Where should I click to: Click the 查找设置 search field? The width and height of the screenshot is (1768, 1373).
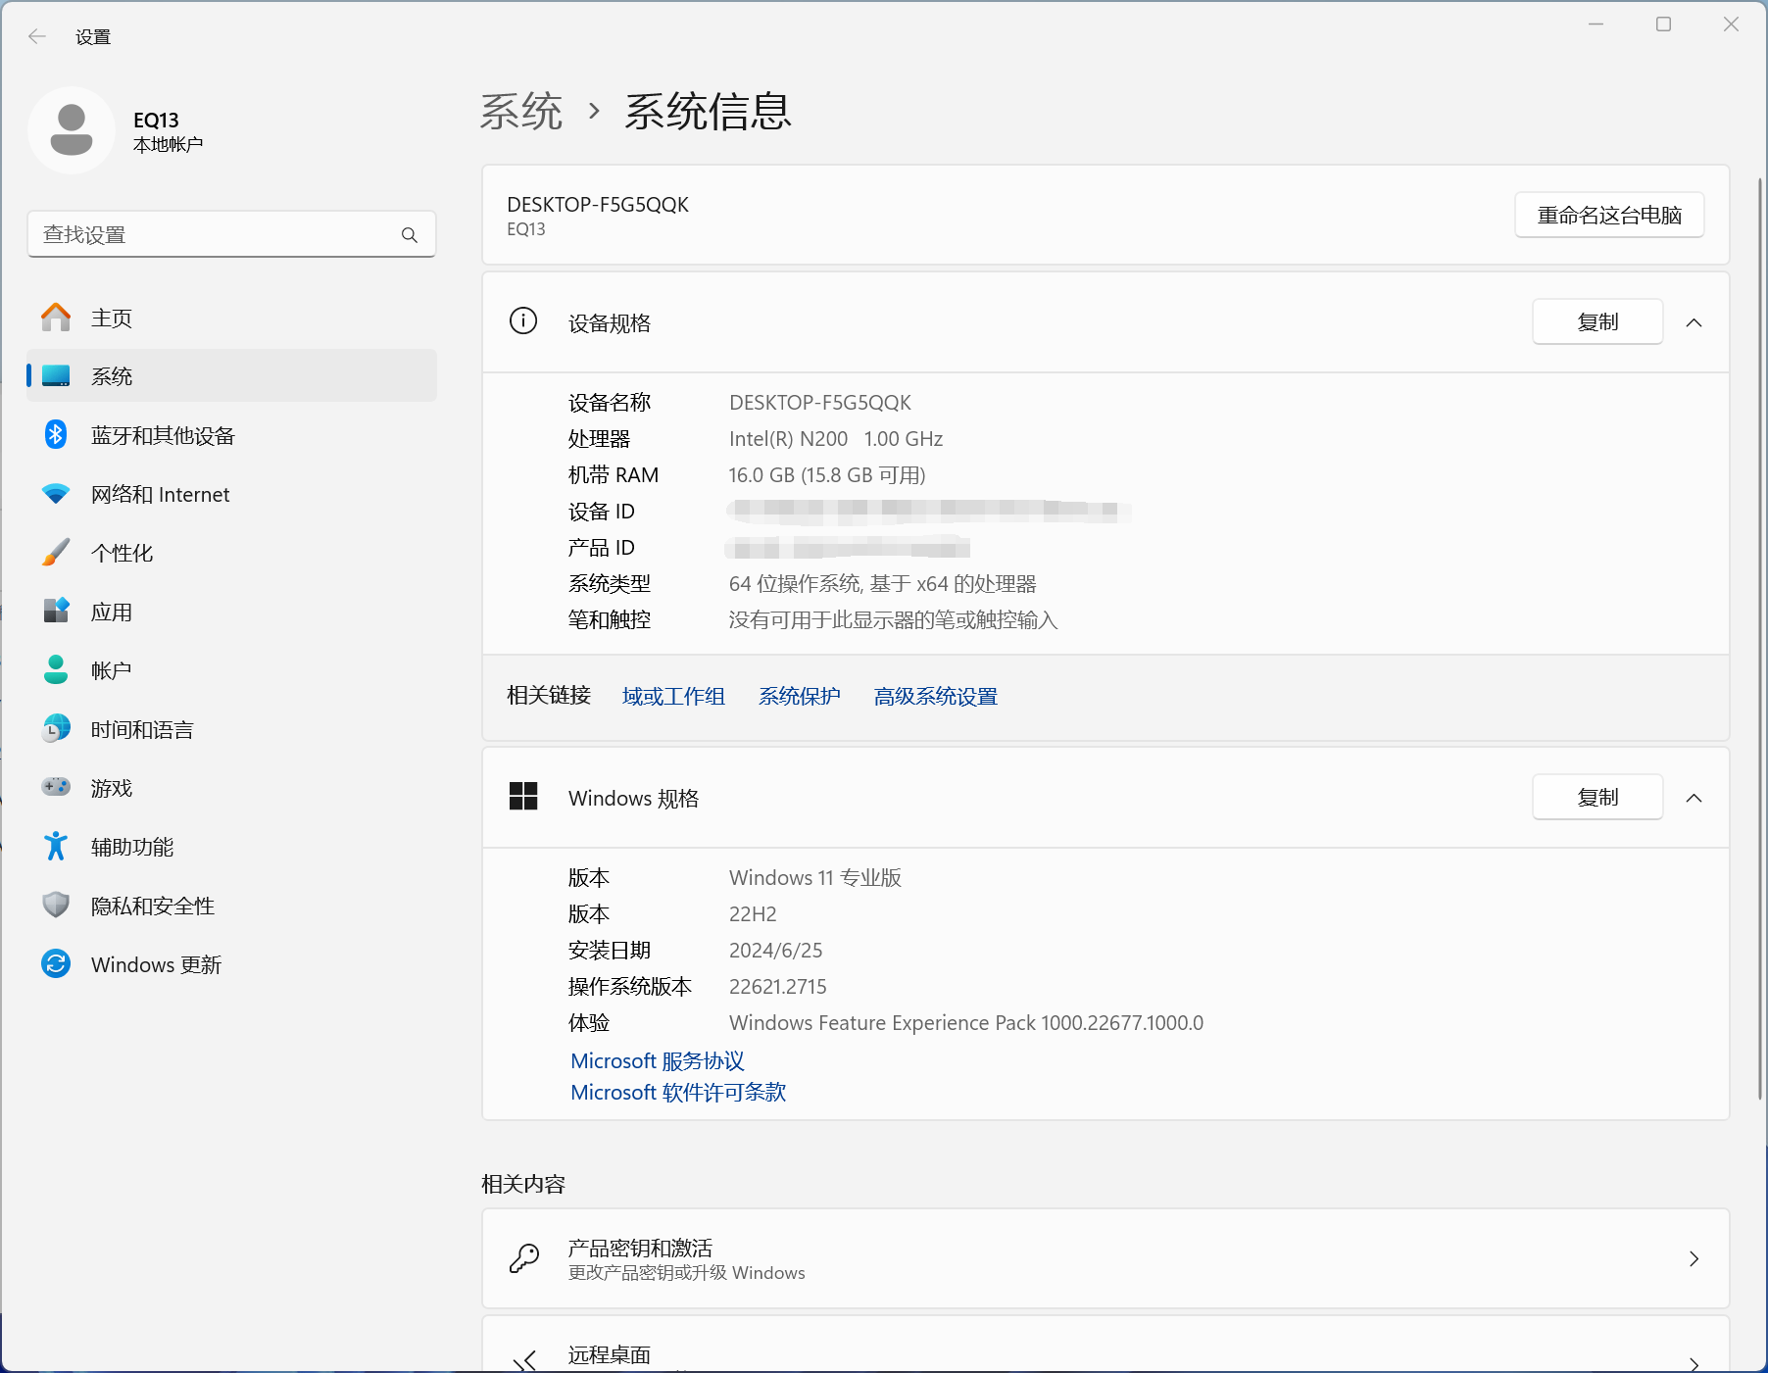pyautogui.click(x=216, y=235)
